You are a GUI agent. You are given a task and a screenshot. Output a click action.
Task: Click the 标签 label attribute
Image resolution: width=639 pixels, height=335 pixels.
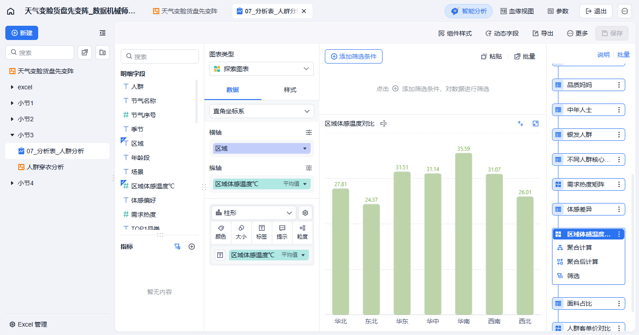click(x=262, y=233)
